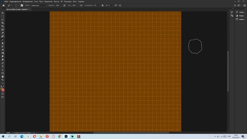Select the Zoom tool
Screen dimensions: 247x139
(x=3, y=80)
